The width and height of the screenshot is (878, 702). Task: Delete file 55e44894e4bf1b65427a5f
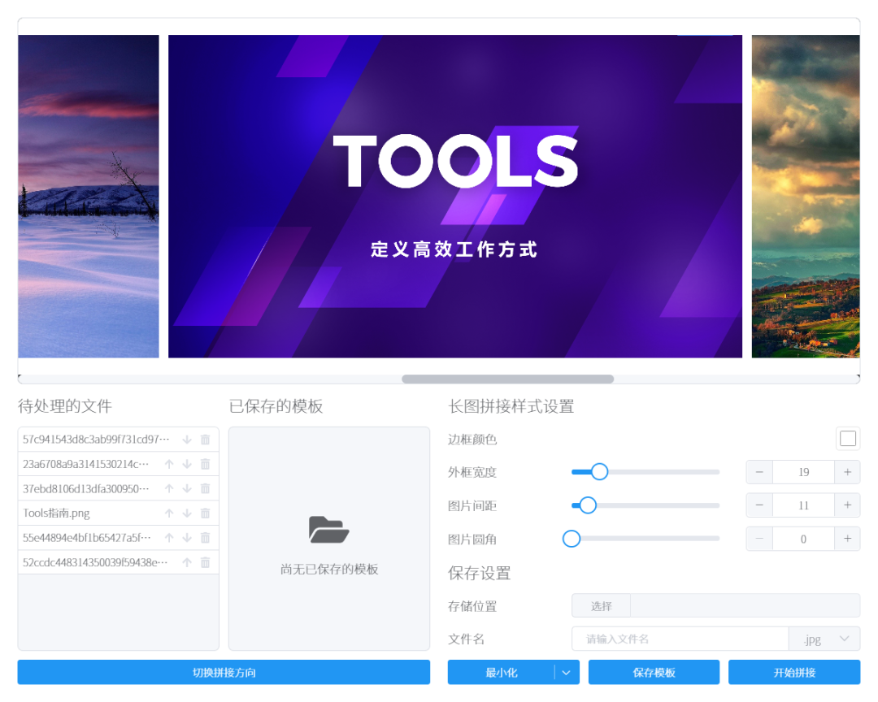(206, 538)
